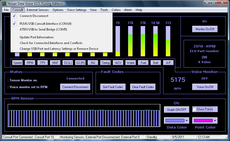
Task: Click the Batt bar reading 14.56
Action: coord(156,41)
